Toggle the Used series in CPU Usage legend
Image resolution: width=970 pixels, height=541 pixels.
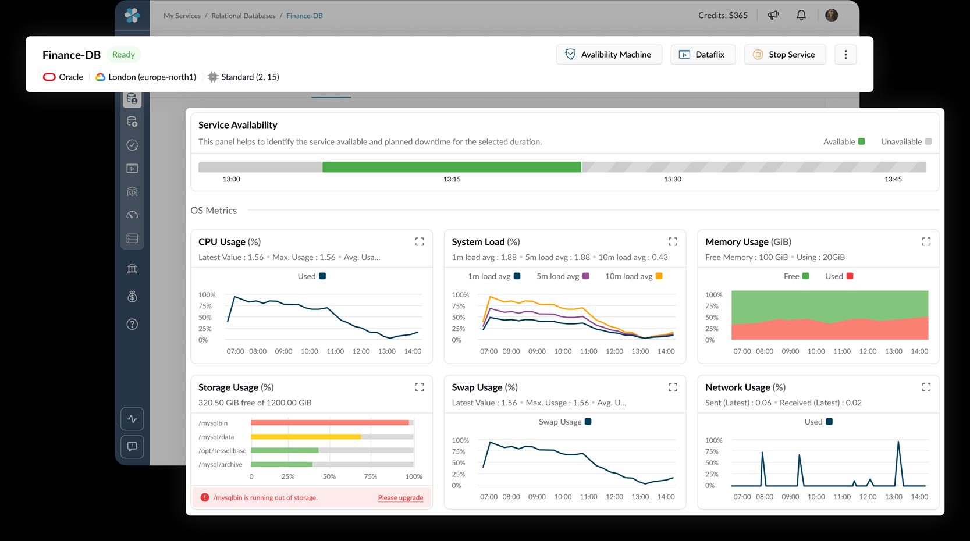[x=312, y=276]
